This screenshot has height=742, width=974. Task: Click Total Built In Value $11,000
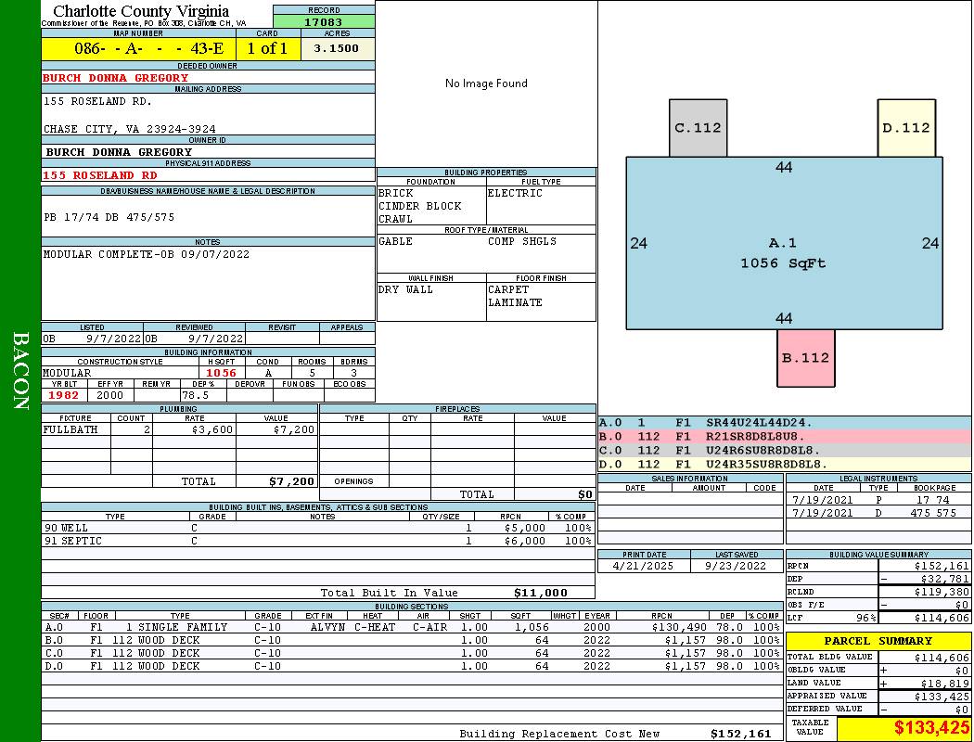(x=541, y=593)
